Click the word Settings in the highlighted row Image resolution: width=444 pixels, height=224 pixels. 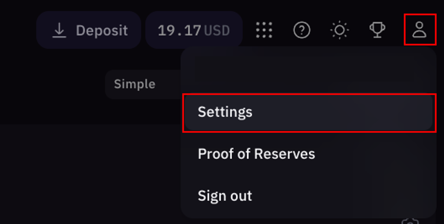pos(225,112)
